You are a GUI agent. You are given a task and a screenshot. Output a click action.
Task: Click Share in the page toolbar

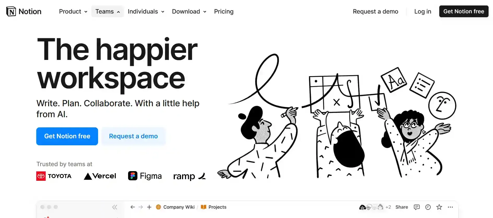click(x=402, y=207)
